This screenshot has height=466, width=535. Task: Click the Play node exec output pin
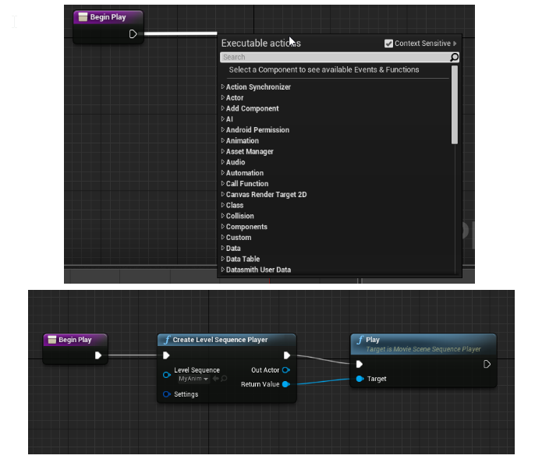coord(487,364)
